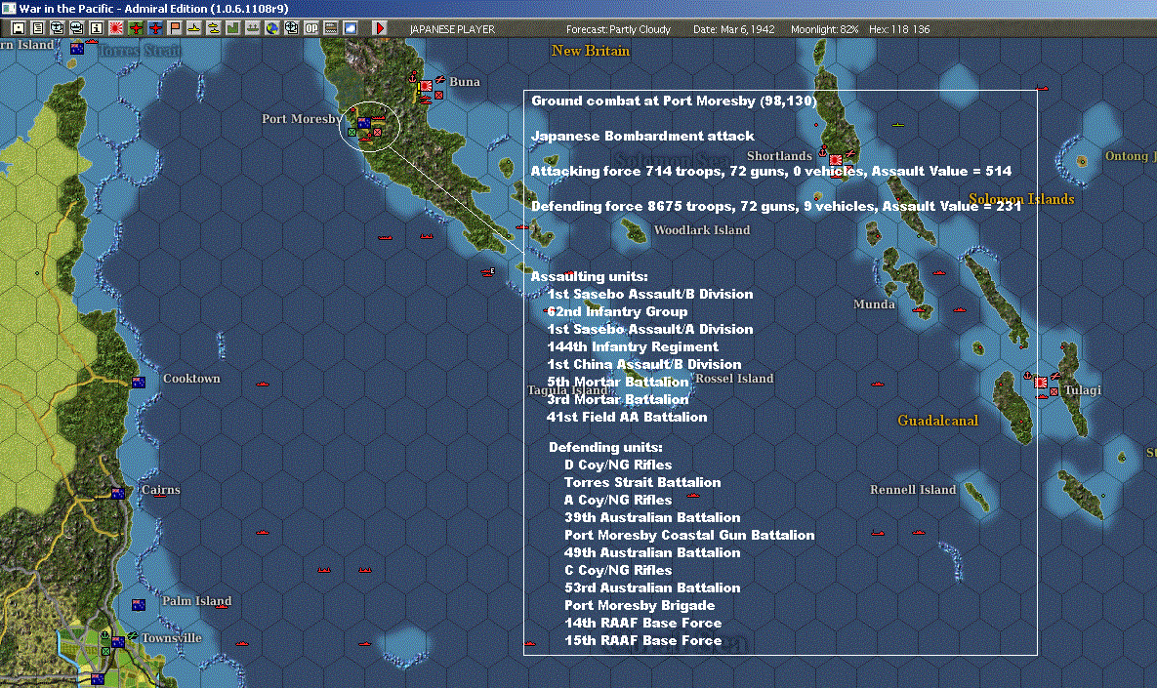Select the Australian flag at Port Moresby
The image size is (1157, 688).
[x=364, y=122]
